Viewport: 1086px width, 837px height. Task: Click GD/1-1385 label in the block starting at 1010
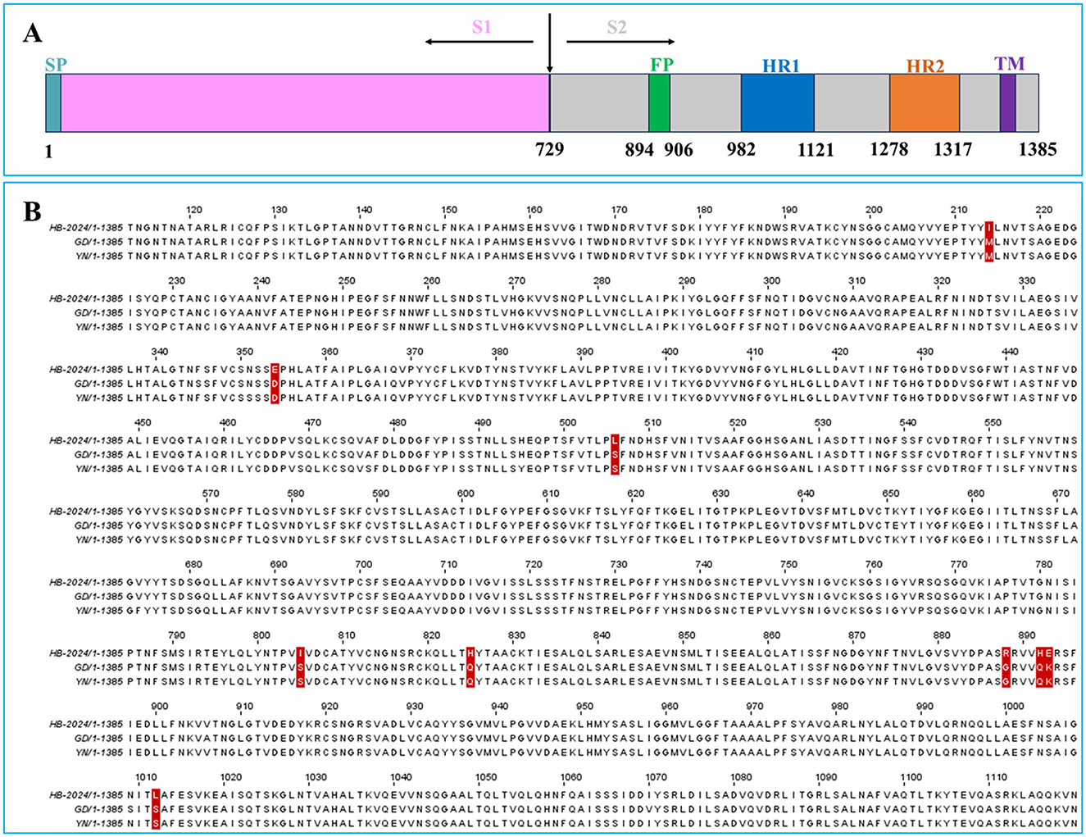tap(98, 809)
